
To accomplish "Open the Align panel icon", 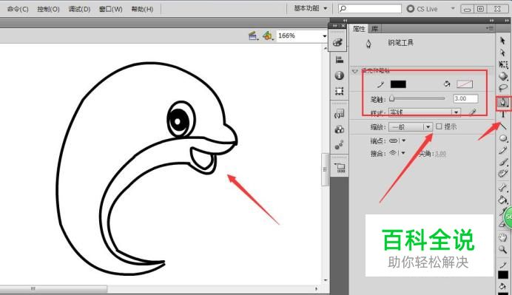I will (x=340, y=60).
